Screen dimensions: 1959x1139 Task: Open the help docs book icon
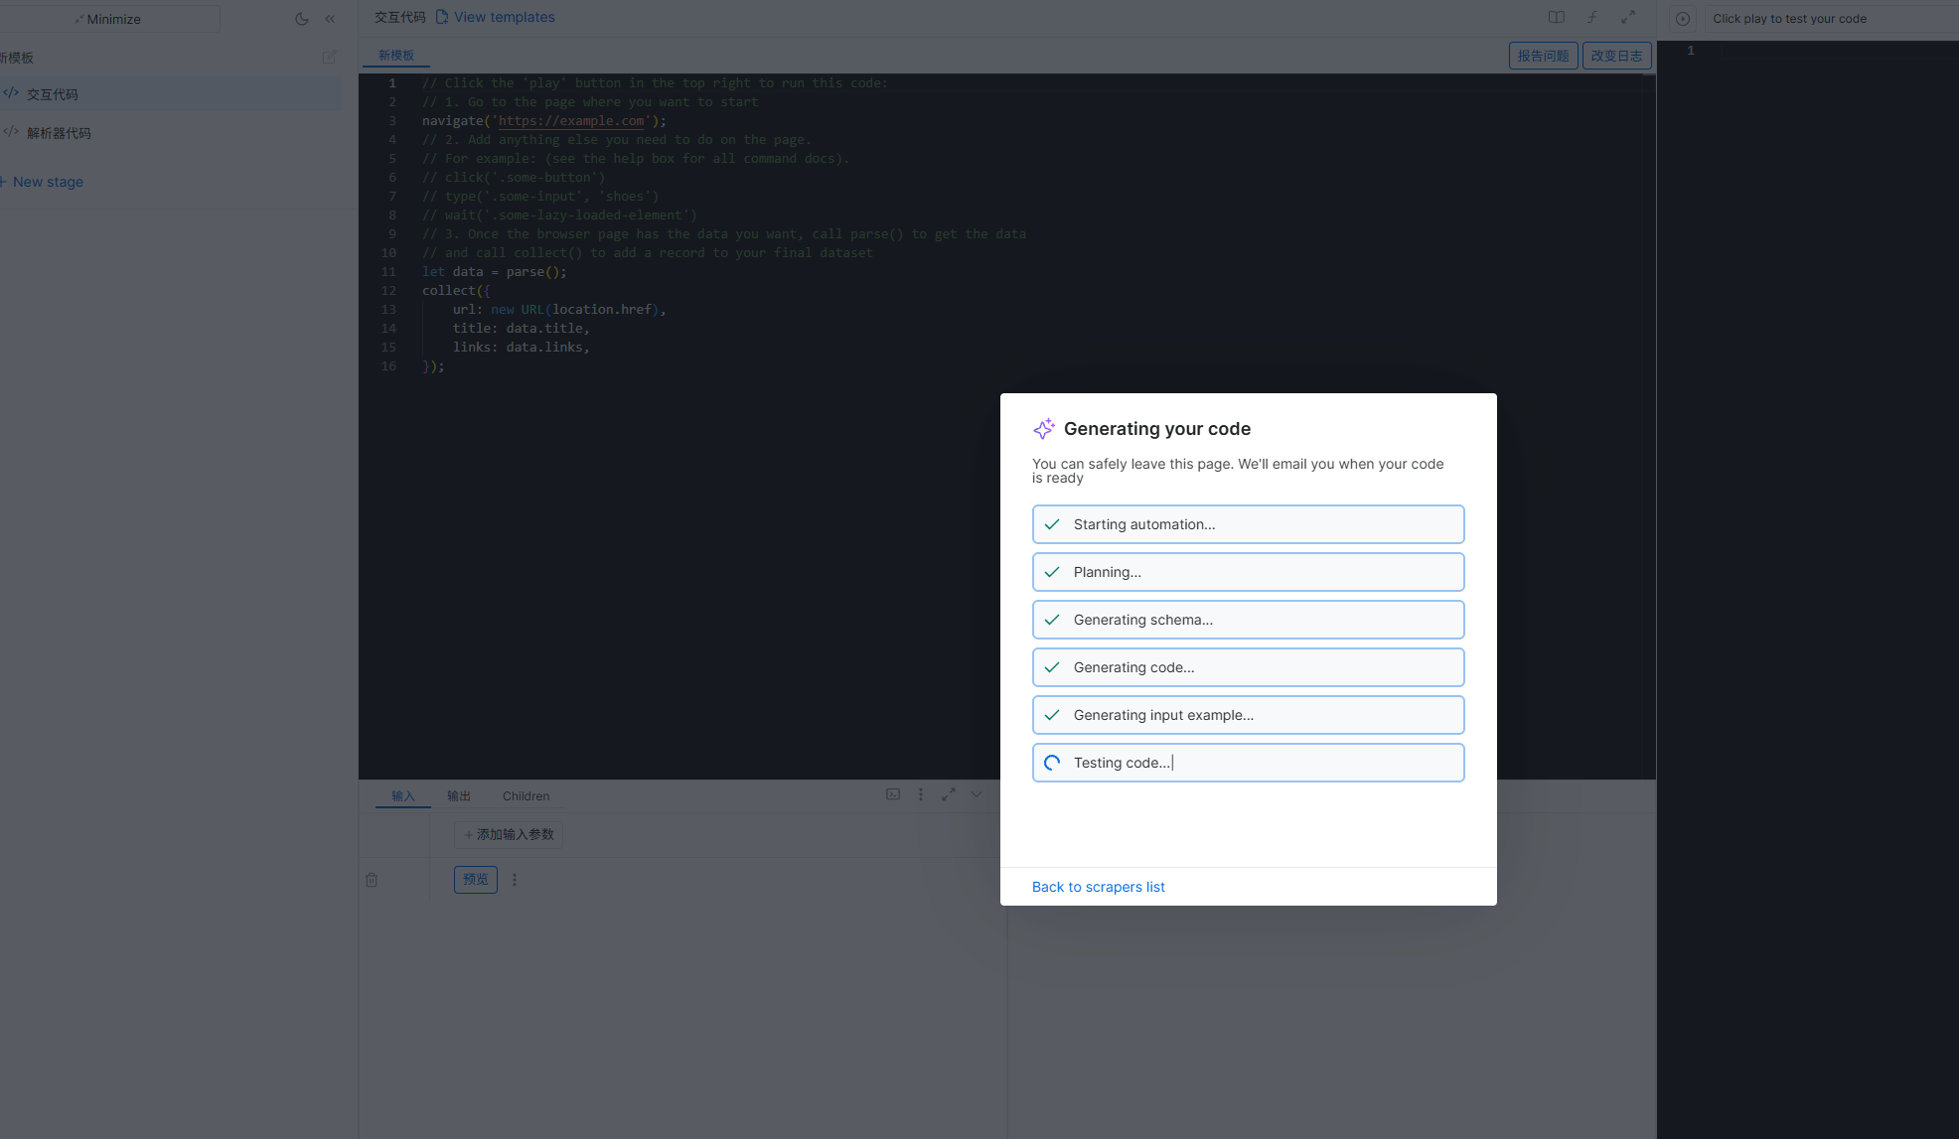(x=1557, y=18)
